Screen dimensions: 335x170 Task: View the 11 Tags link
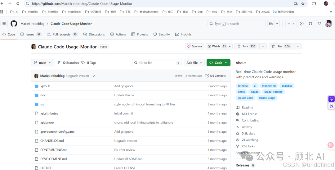[89, 63]
